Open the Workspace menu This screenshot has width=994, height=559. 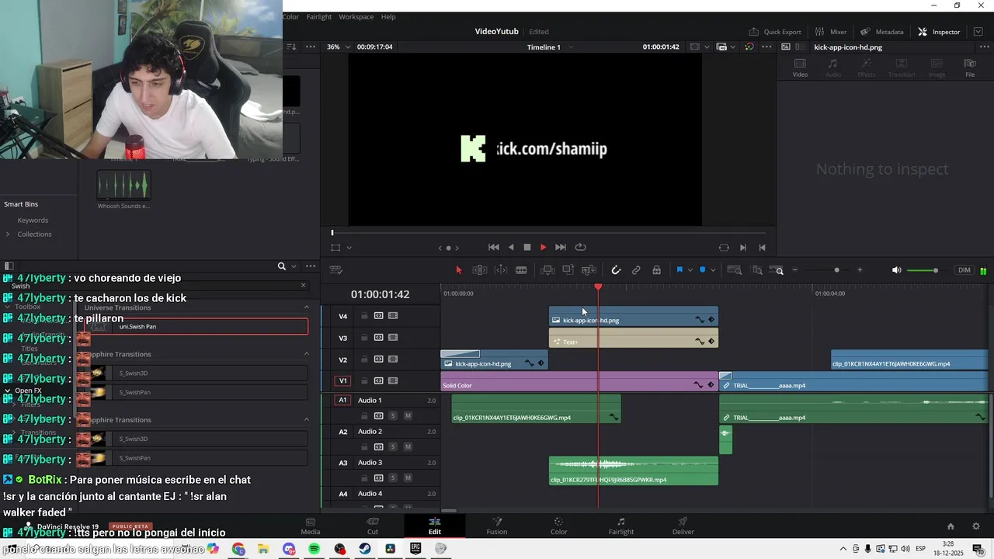(356, 16)
